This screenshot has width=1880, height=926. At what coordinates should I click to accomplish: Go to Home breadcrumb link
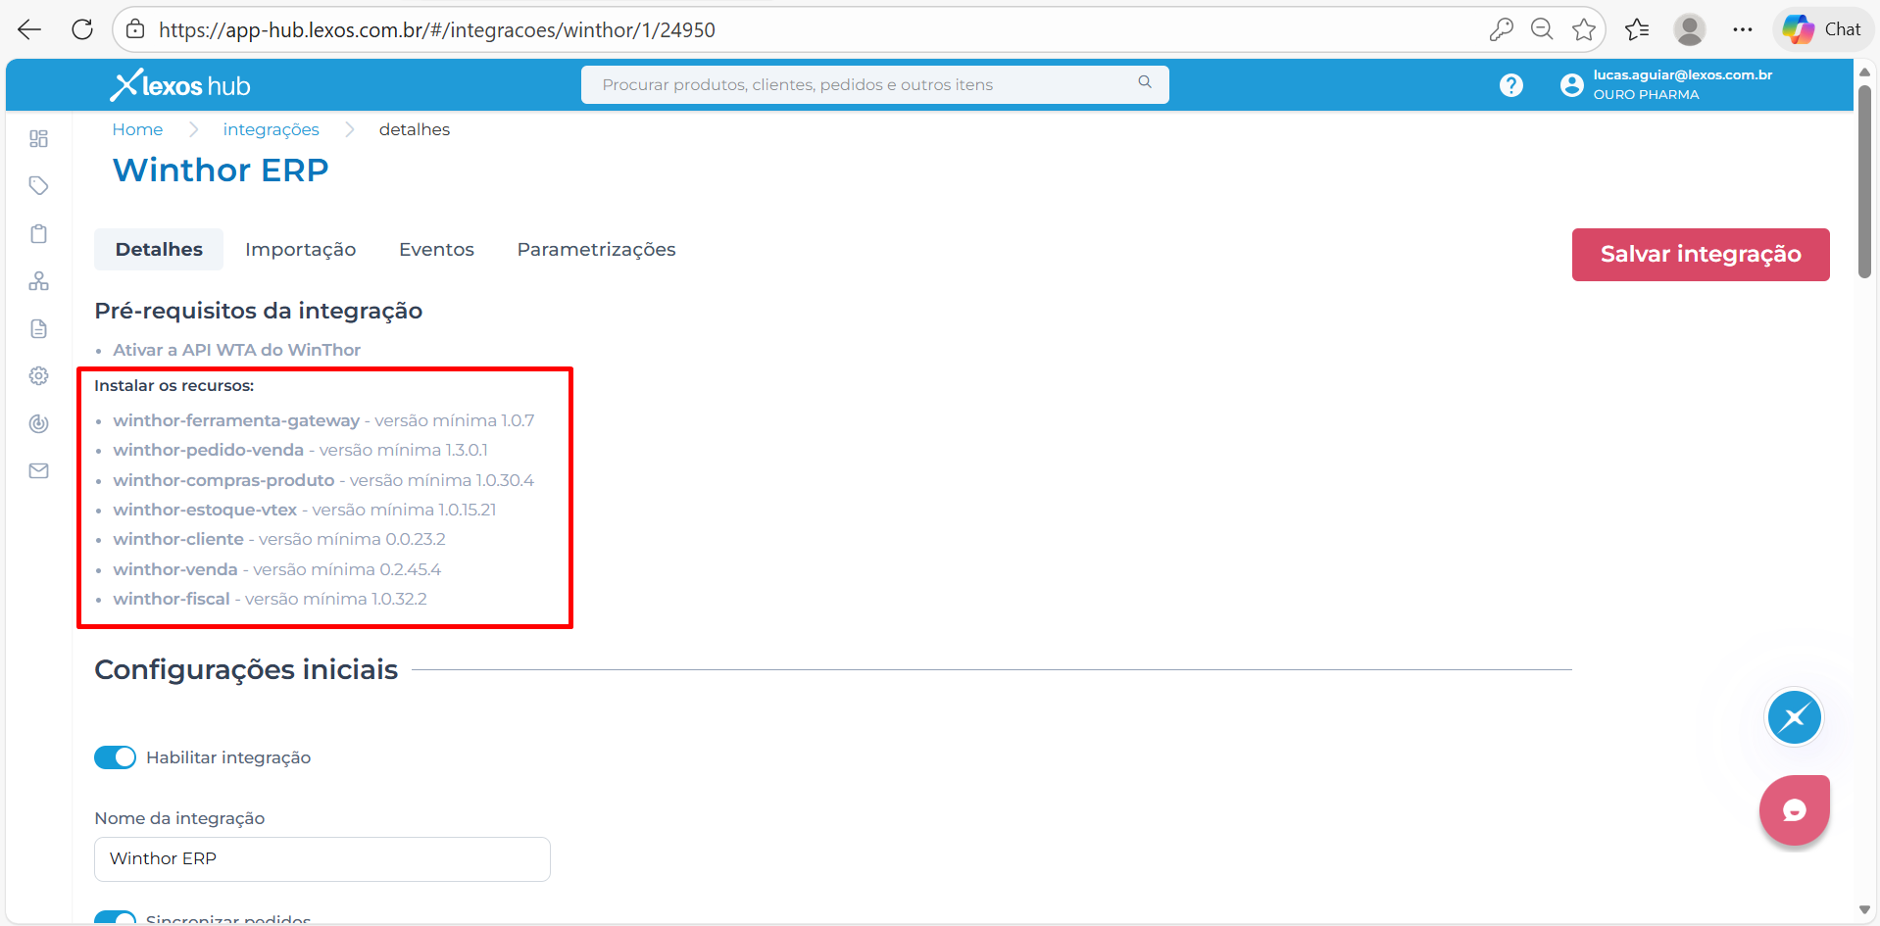[x=137, y=129]
